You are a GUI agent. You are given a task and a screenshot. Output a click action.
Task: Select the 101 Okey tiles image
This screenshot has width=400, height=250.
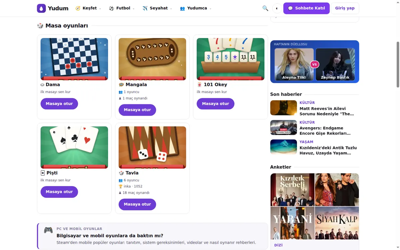tap(230, 59)
